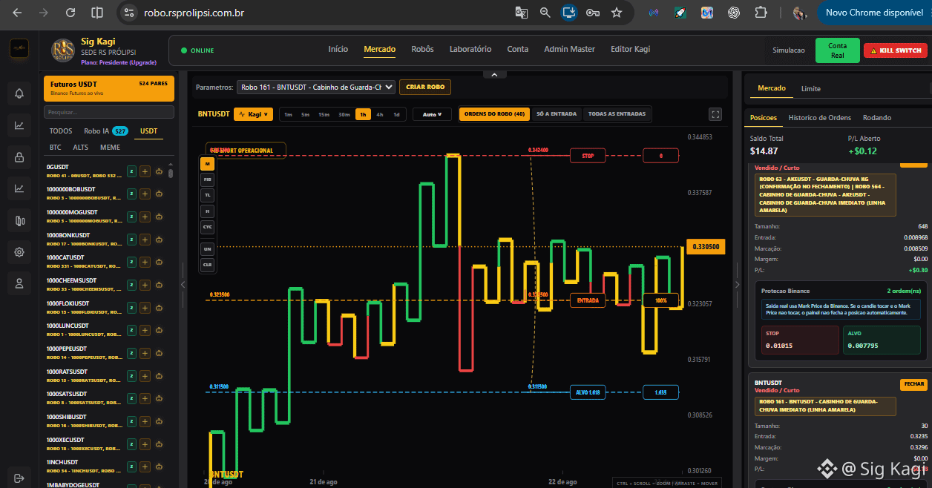Click the Z icon for 1000BONKUSDT

pos(131,239)
